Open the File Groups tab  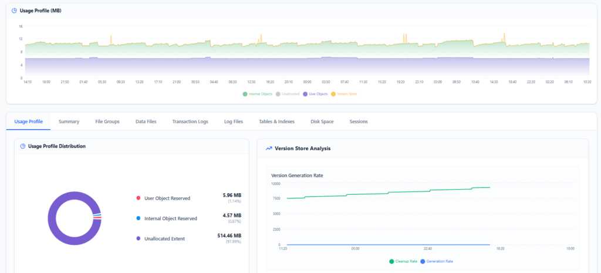(x=107, y=122)
